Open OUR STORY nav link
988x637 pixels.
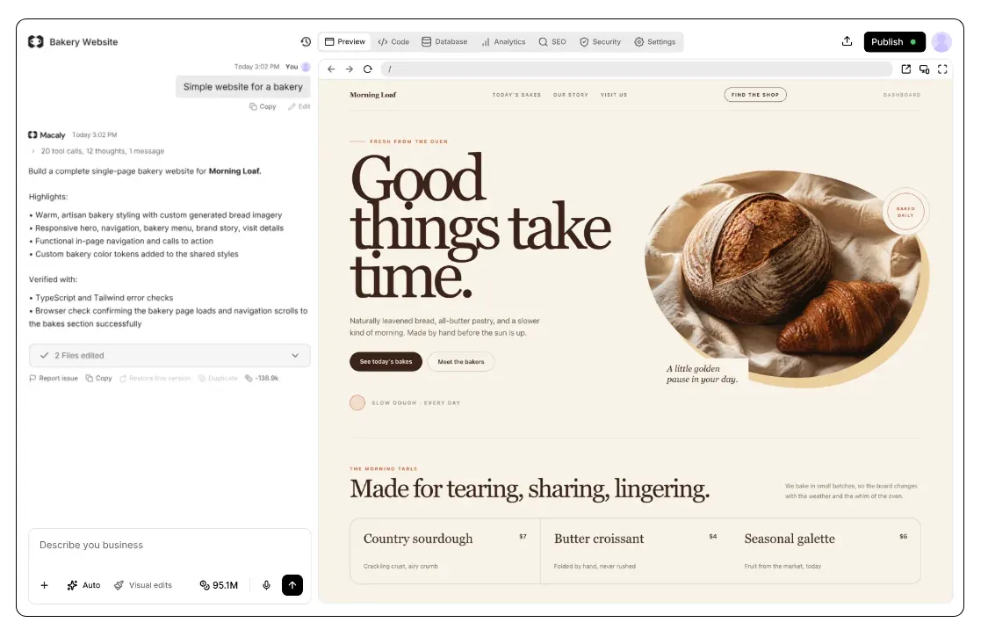(571, 95)
